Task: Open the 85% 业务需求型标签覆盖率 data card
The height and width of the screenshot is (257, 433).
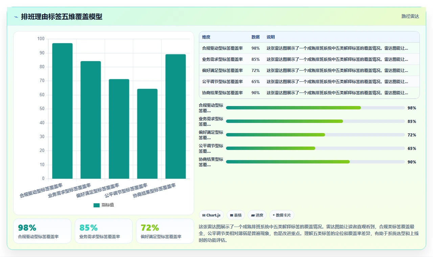Action: point(104,231)
